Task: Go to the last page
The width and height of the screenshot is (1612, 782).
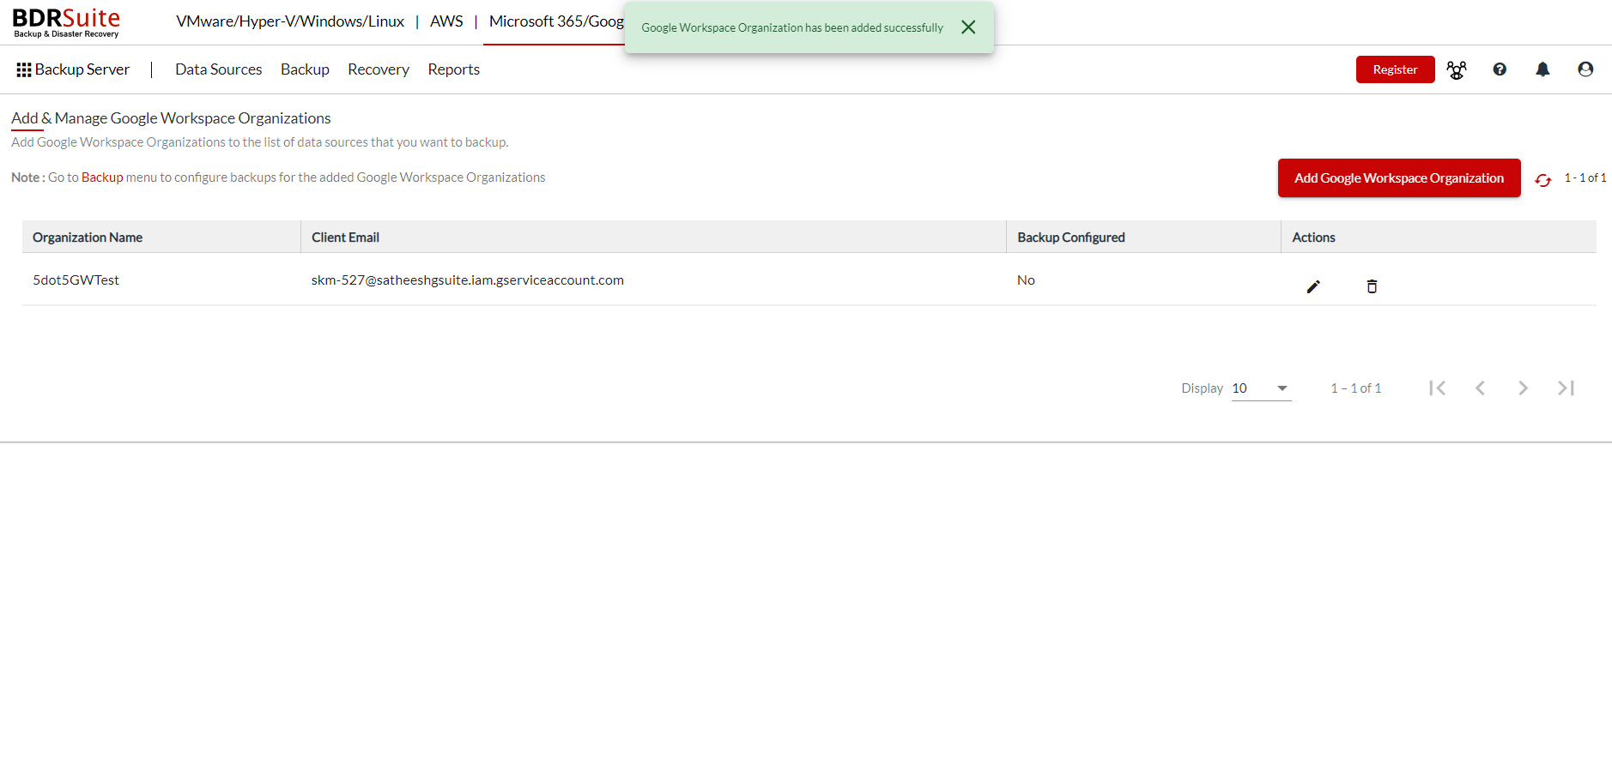Action: (1566, 388)
